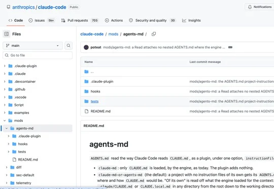This screenshot has width=274, height=189.
Task: Expand the top-level .claude-plugin folder chevron
Action: 5,66
